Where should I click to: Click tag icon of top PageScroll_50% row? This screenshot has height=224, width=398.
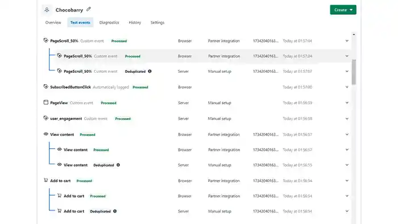(45, 40)
